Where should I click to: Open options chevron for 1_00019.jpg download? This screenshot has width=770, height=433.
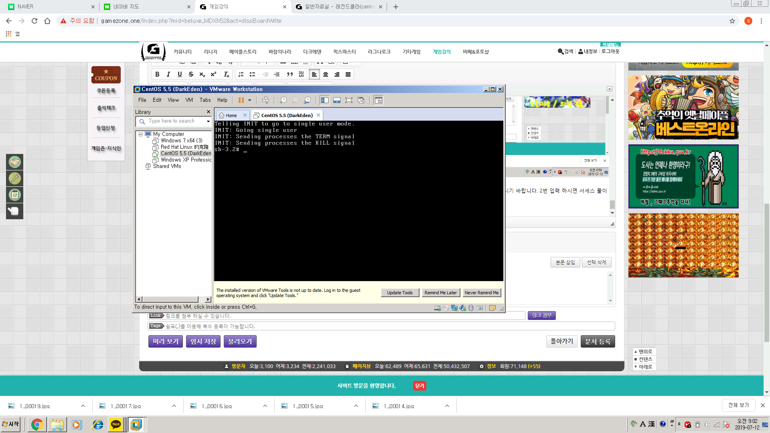click(83, 406)
